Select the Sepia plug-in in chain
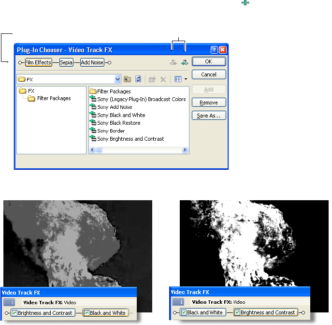 click(x=66, y=62)
